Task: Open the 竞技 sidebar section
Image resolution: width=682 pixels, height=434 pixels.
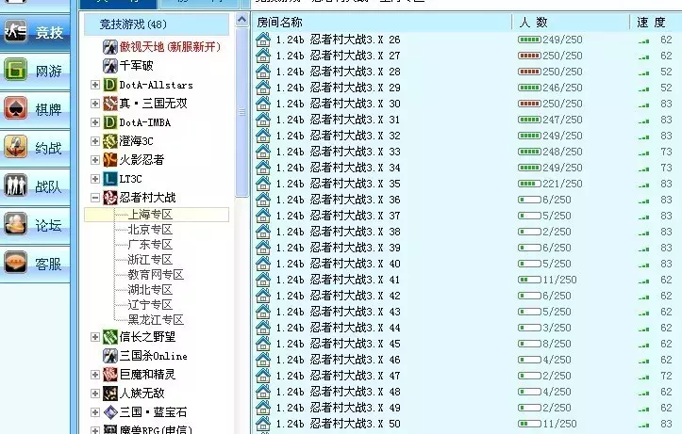Action: click(x=35, y=33)
